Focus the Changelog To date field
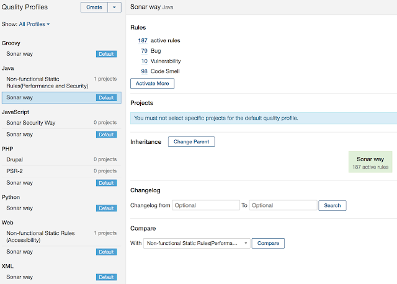This screenshot has width=397, height=284. point(283,205)
